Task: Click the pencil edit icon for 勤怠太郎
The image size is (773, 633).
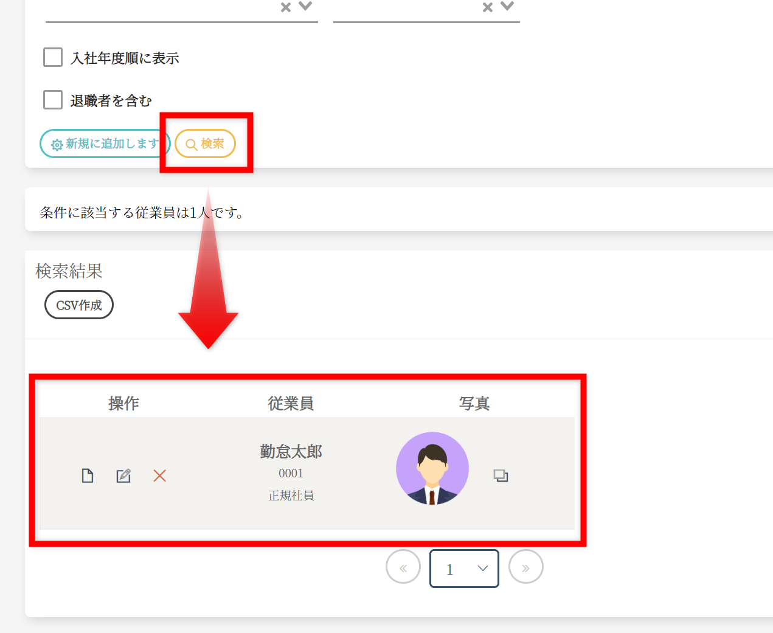Action: (123, 476)
